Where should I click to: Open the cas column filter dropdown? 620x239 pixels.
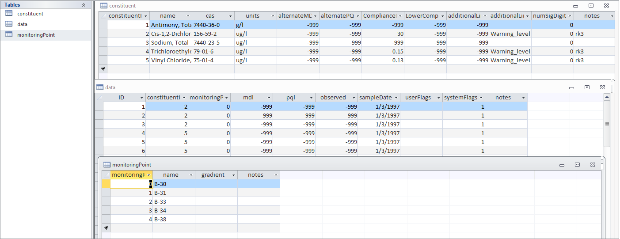click(x=230, y=16)
